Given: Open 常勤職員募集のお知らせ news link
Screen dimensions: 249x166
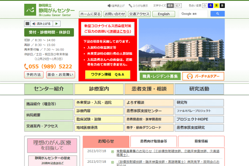Looking at the screenshot, I should [x=168, y=153].
